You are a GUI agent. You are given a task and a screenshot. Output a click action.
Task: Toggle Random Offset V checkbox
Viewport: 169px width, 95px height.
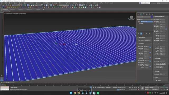155,68
